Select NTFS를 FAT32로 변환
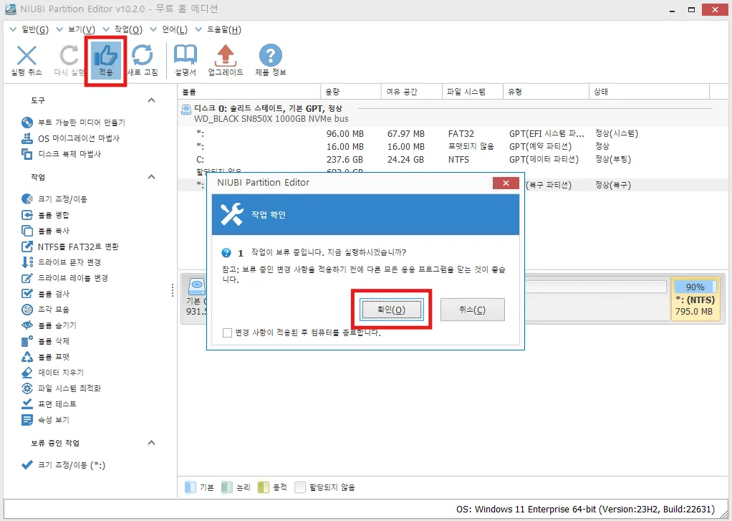The width and height of the screenshot is (732, 521). point(70,247)
